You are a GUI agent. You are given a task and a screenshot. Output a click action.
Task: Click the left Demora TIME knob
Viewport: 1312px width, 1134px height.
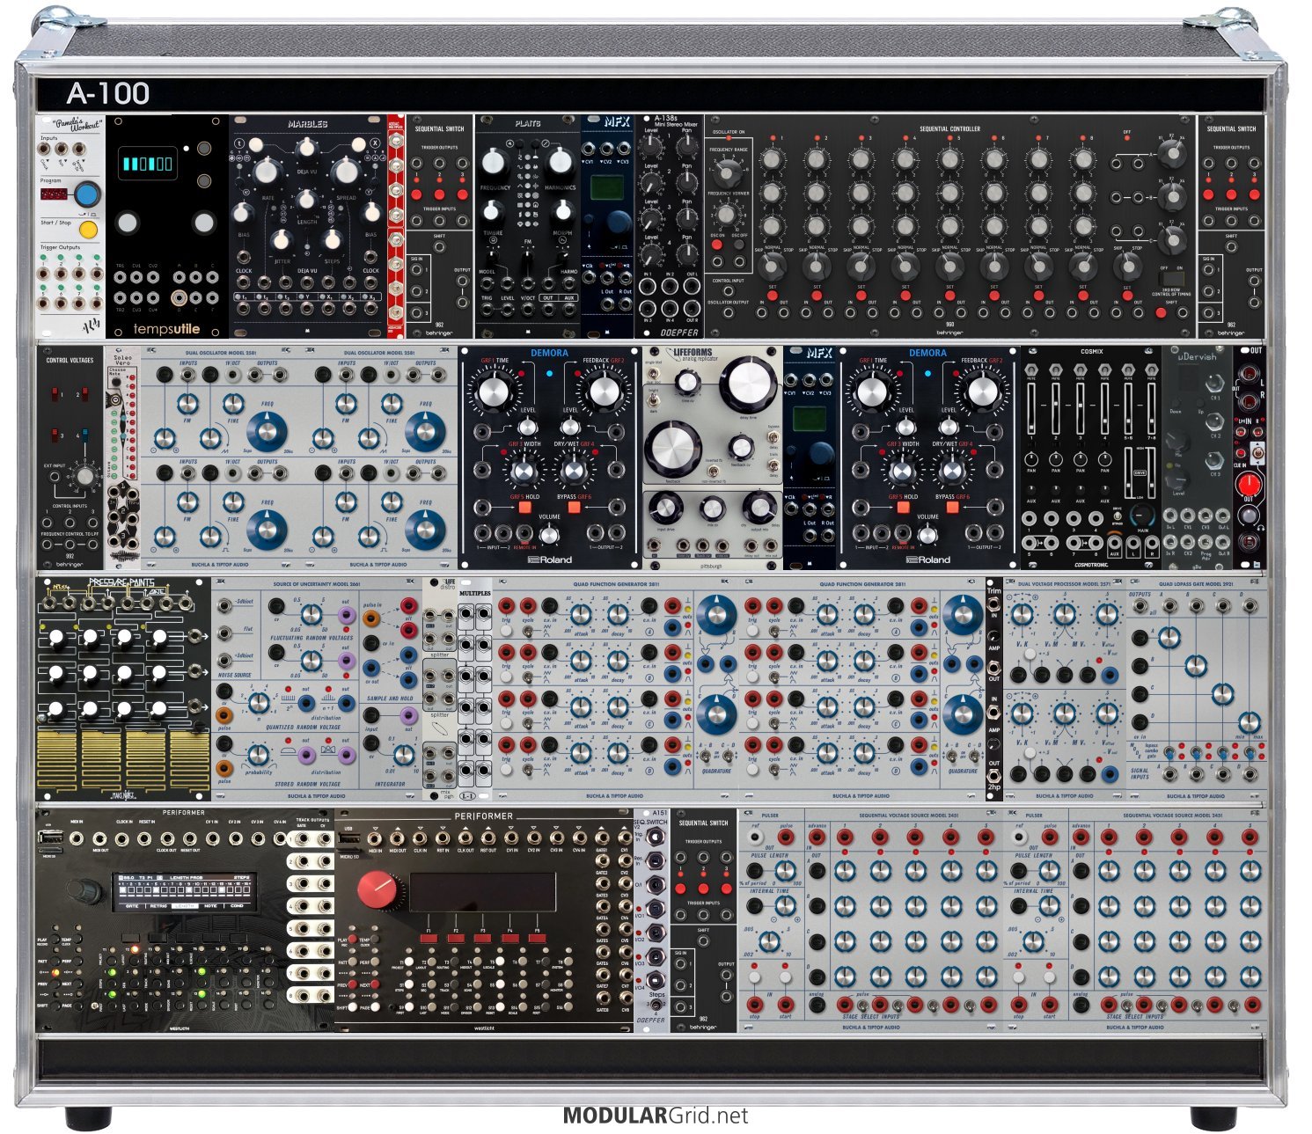(x=495, y=392)
